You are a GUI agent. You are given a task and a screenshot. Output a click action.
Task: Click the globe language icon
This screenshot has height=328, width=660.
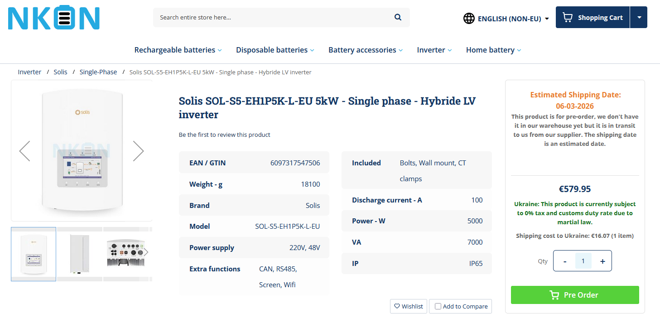pyautogui.click(x=469, y=18)
